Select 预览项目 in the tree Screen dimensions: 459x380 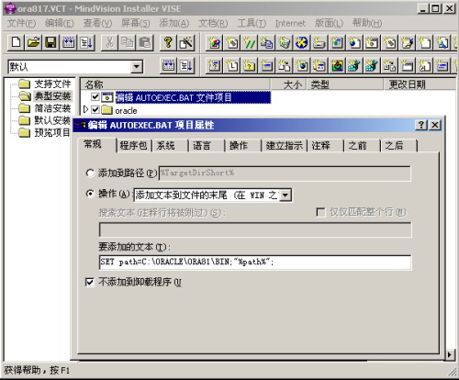[52, 133]
